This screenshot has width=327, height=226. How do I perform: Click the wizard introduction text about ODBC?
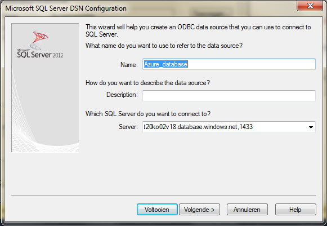[198, 30]
